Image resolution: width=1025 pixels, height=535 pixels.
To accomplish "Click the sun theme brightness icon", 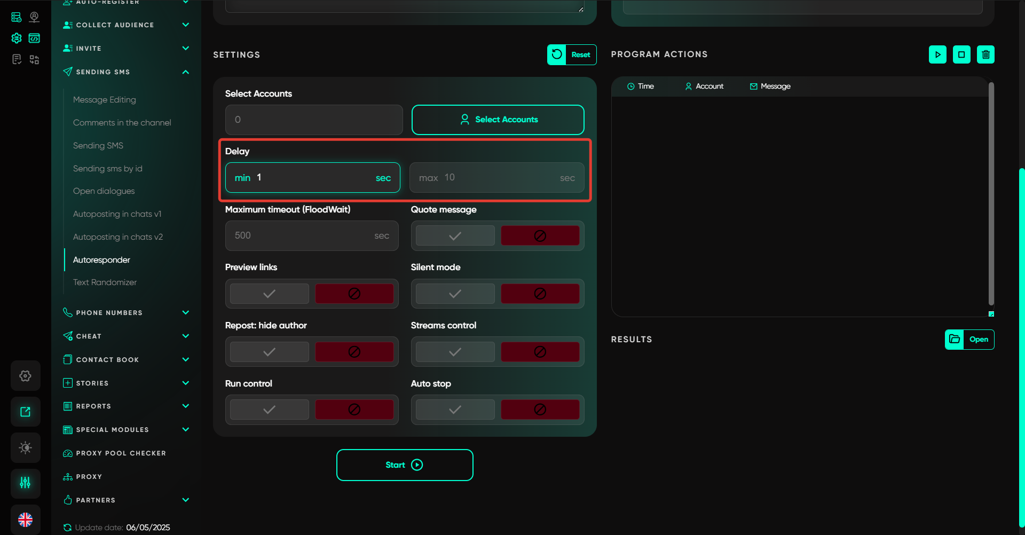I will coord(25,447).
